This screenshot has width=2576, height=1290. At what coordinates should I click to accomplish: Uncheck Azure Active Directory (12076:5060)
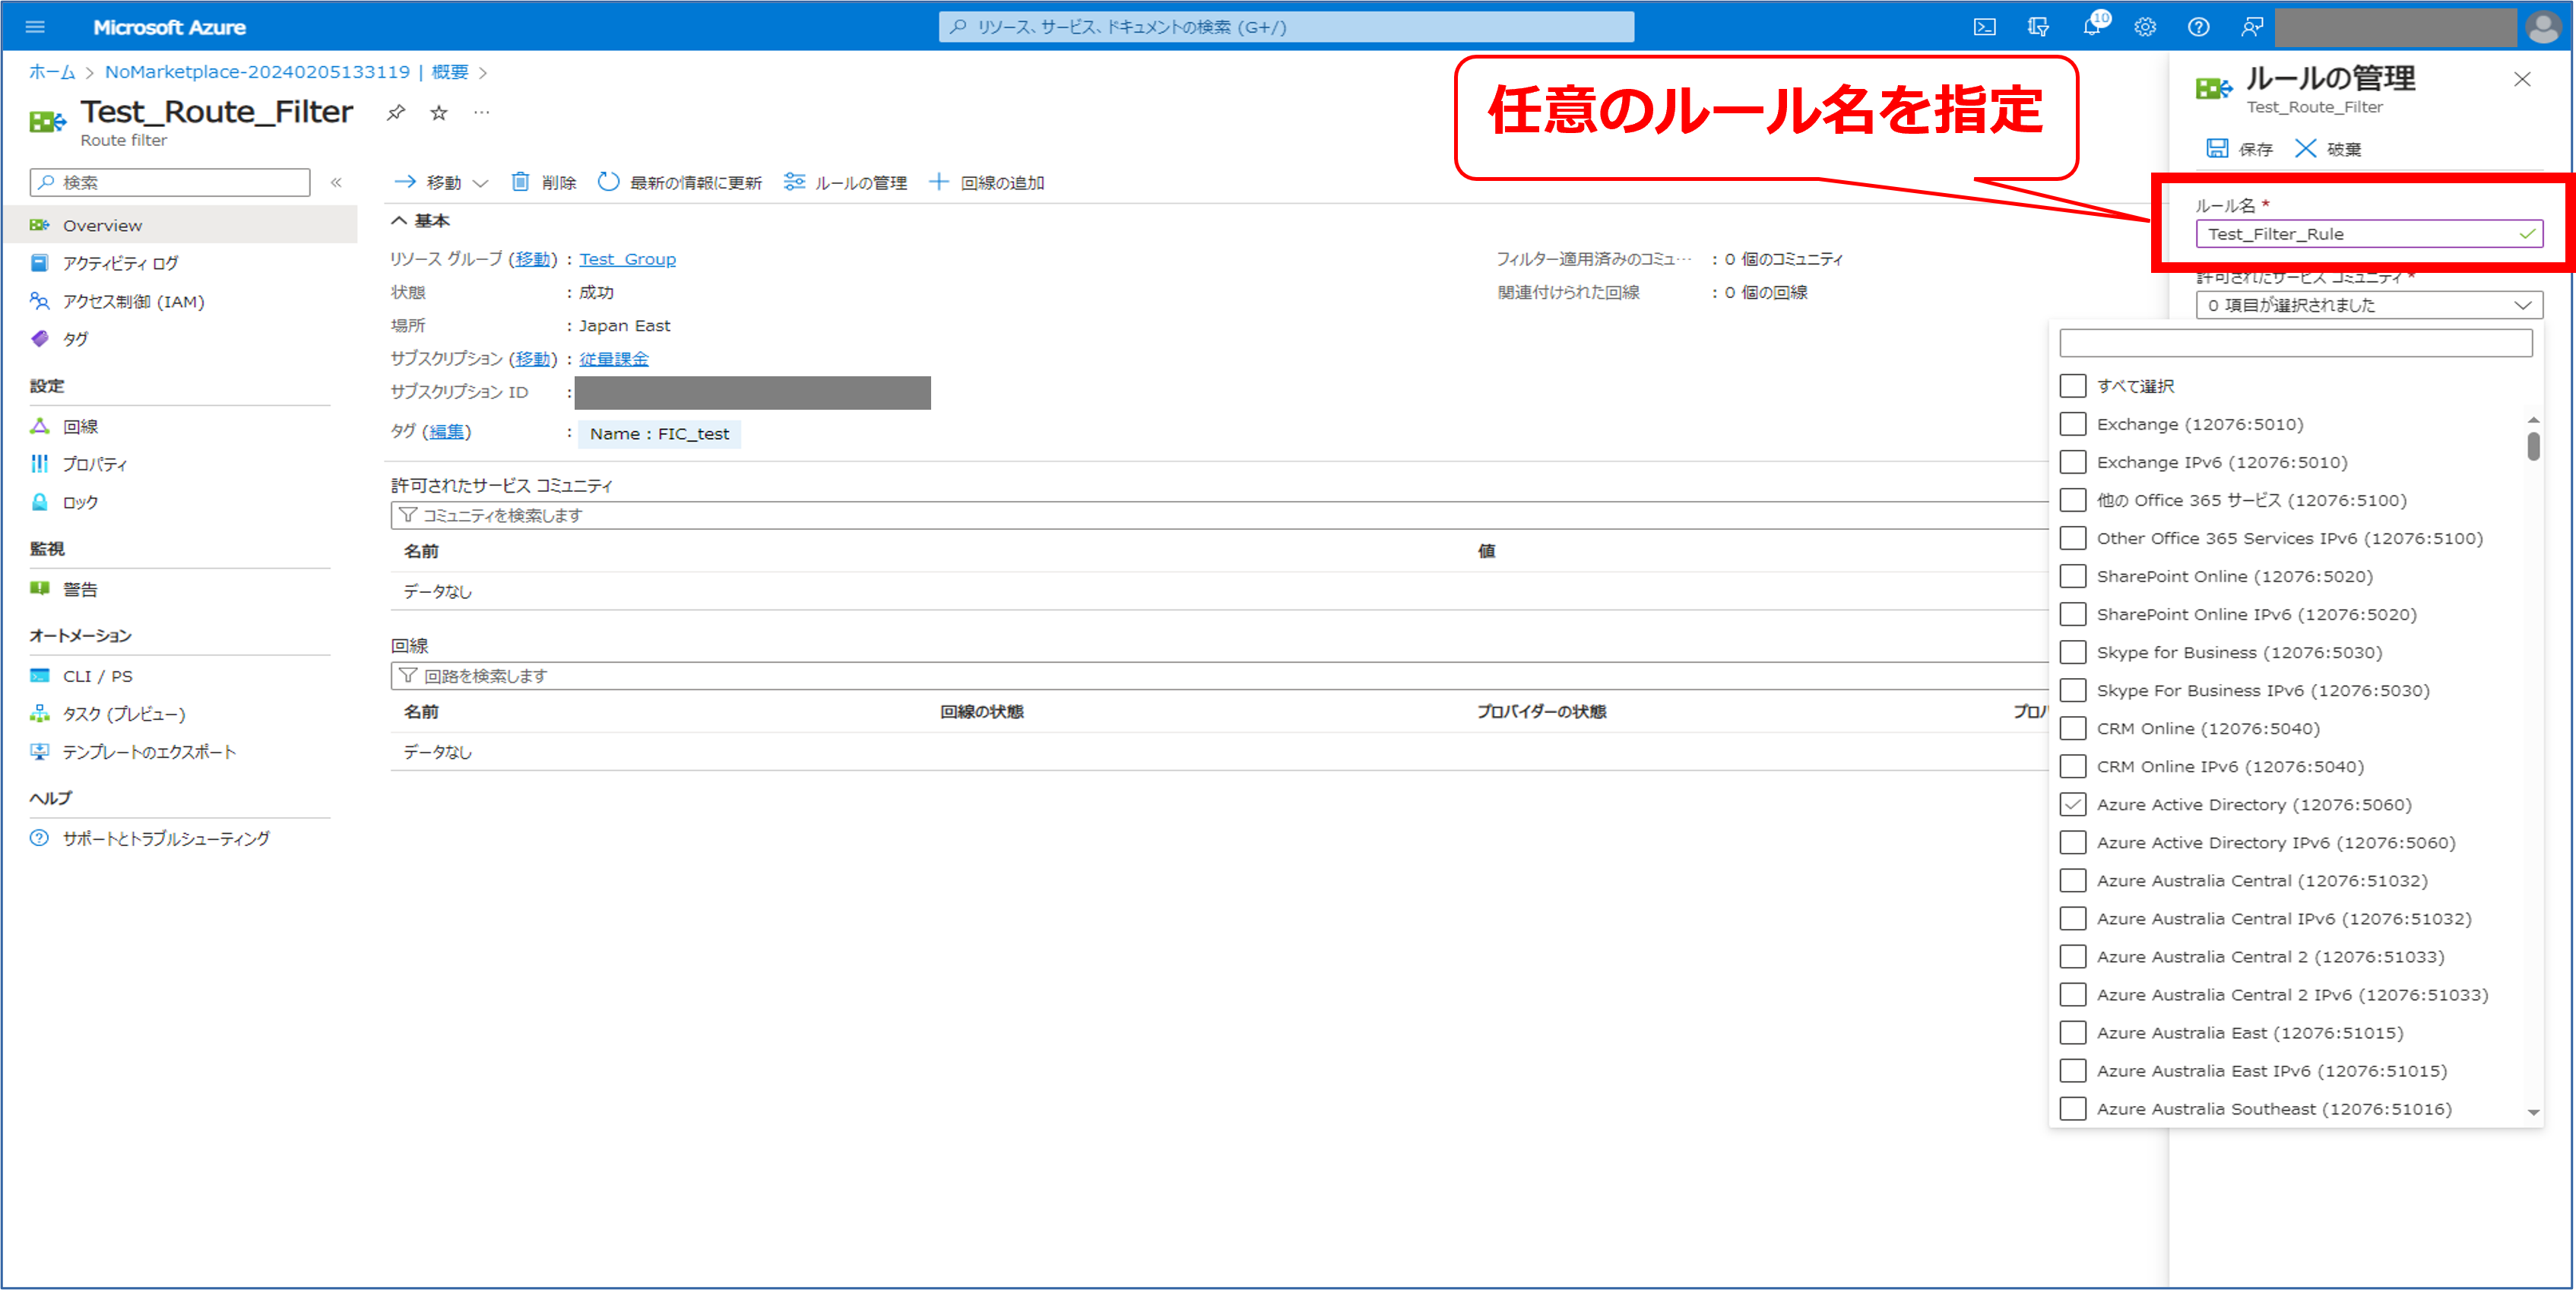click(x=2073, y=804)
